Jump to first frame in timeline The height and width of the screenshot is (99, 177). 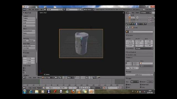(80, 88)
